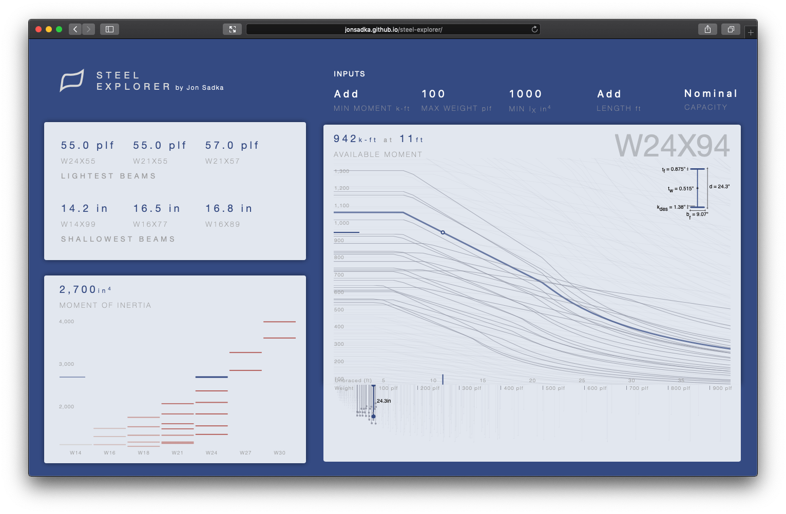This screenshot has width=786, height=514.
Task: Click the kdes = 1.38" label
Action: tap(671, 207)
